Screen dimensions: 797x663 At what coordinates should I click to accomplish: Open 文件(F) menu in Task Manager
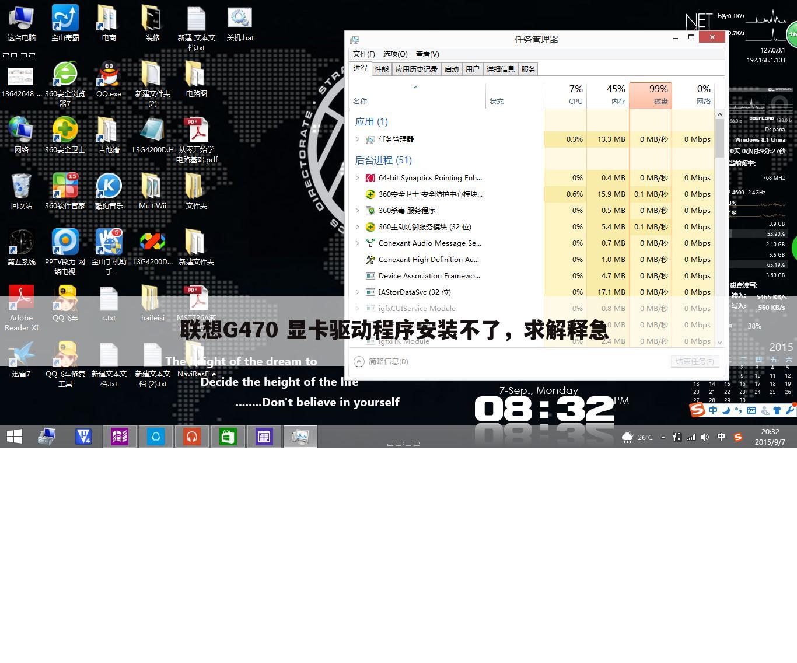364,54
